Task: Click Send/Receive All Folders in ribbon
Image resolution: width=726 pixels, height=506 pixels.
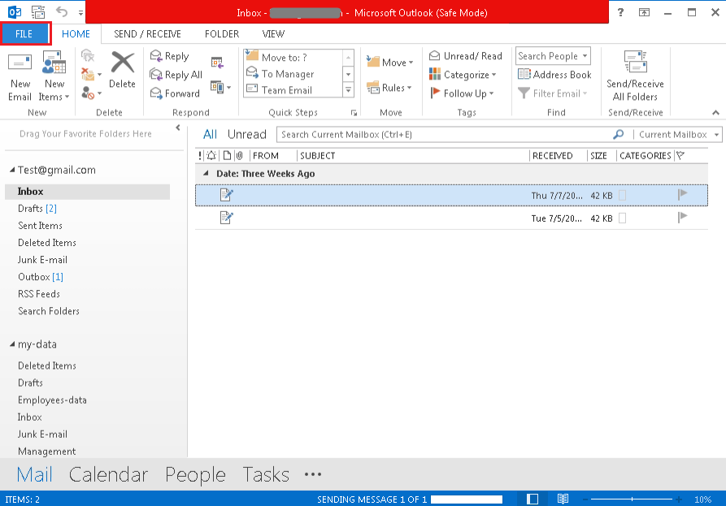Action: (635, 76)
